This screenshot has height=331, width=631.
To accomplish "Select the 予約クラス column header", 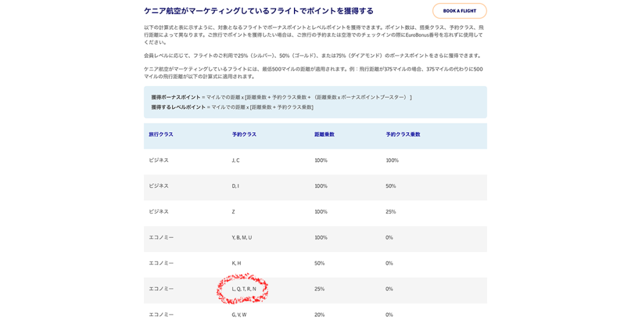I will (244, 134).
